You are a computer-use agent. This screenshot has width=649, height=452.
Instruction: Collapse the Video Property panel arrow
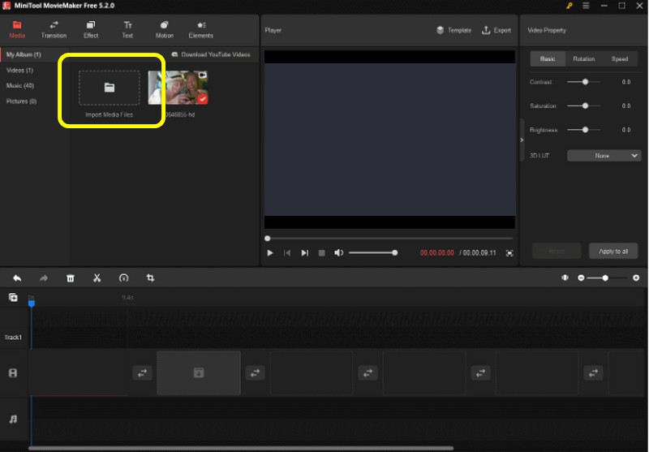click(522, 140)
